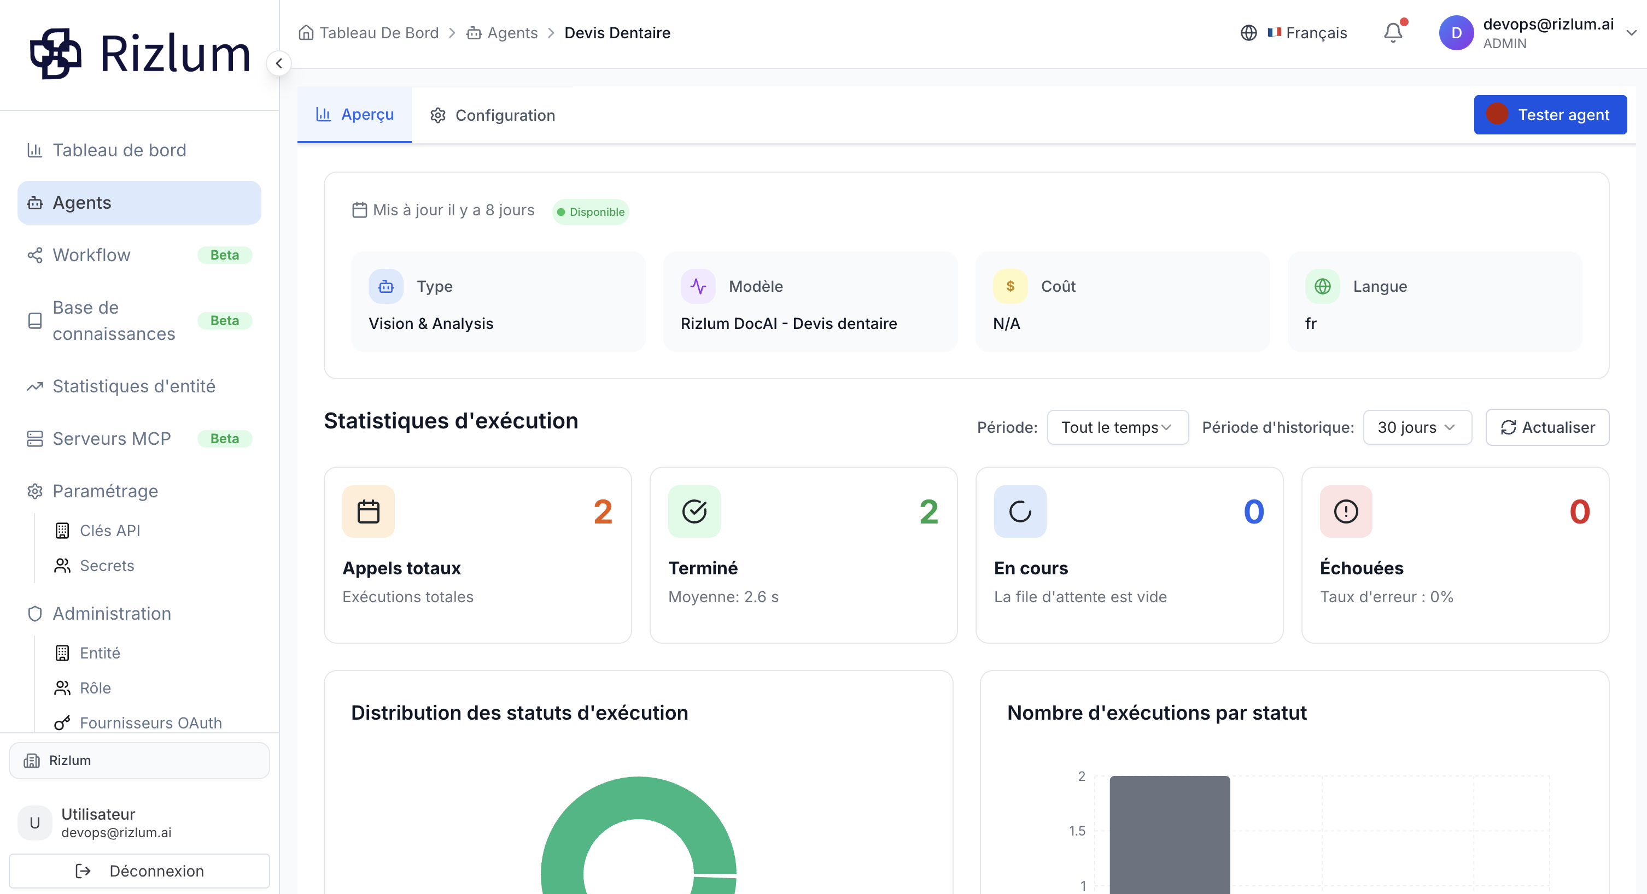Click the Secrets users icon

pos(62,566)
